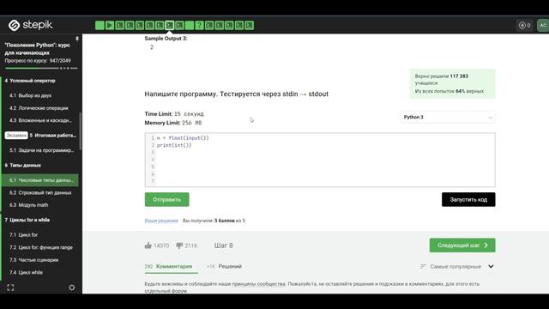This screenshot has height=309, width=549.
Task: Open the fifteenth step code task icon
Action: pos(239,25)
